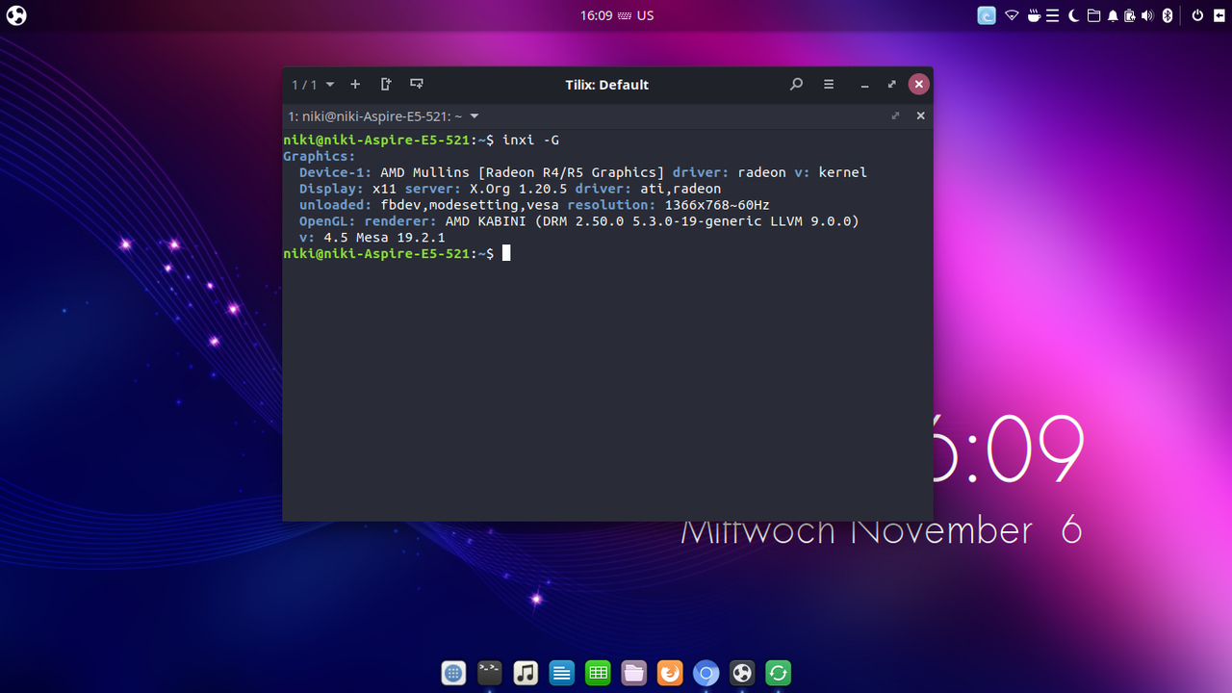1232x693 pixels.
Task: Click 'X.Org 1.20.5' server text
Action: 518,189
